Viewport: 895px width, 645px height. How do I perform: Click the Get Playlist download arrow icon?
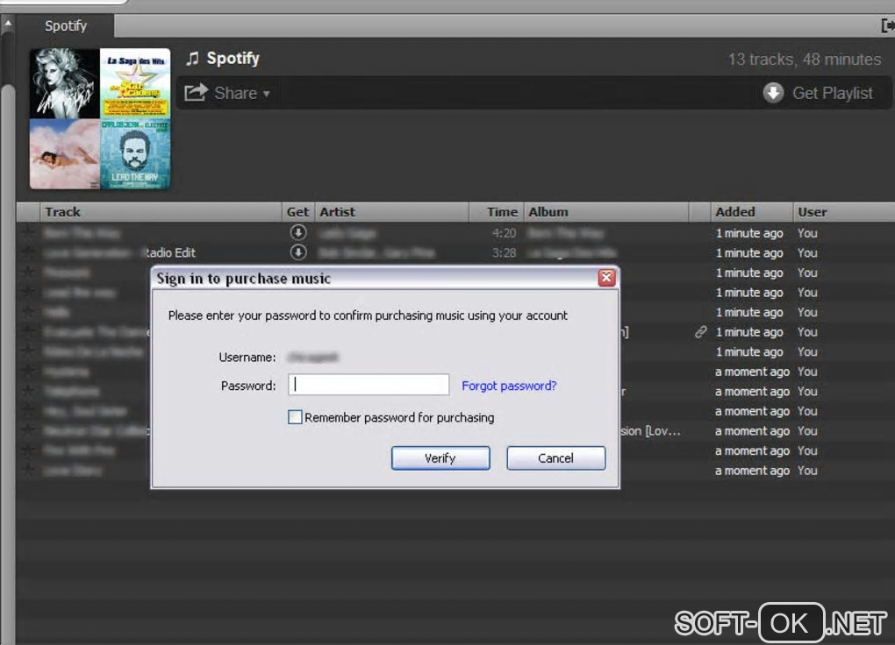[x=773, y=93]
